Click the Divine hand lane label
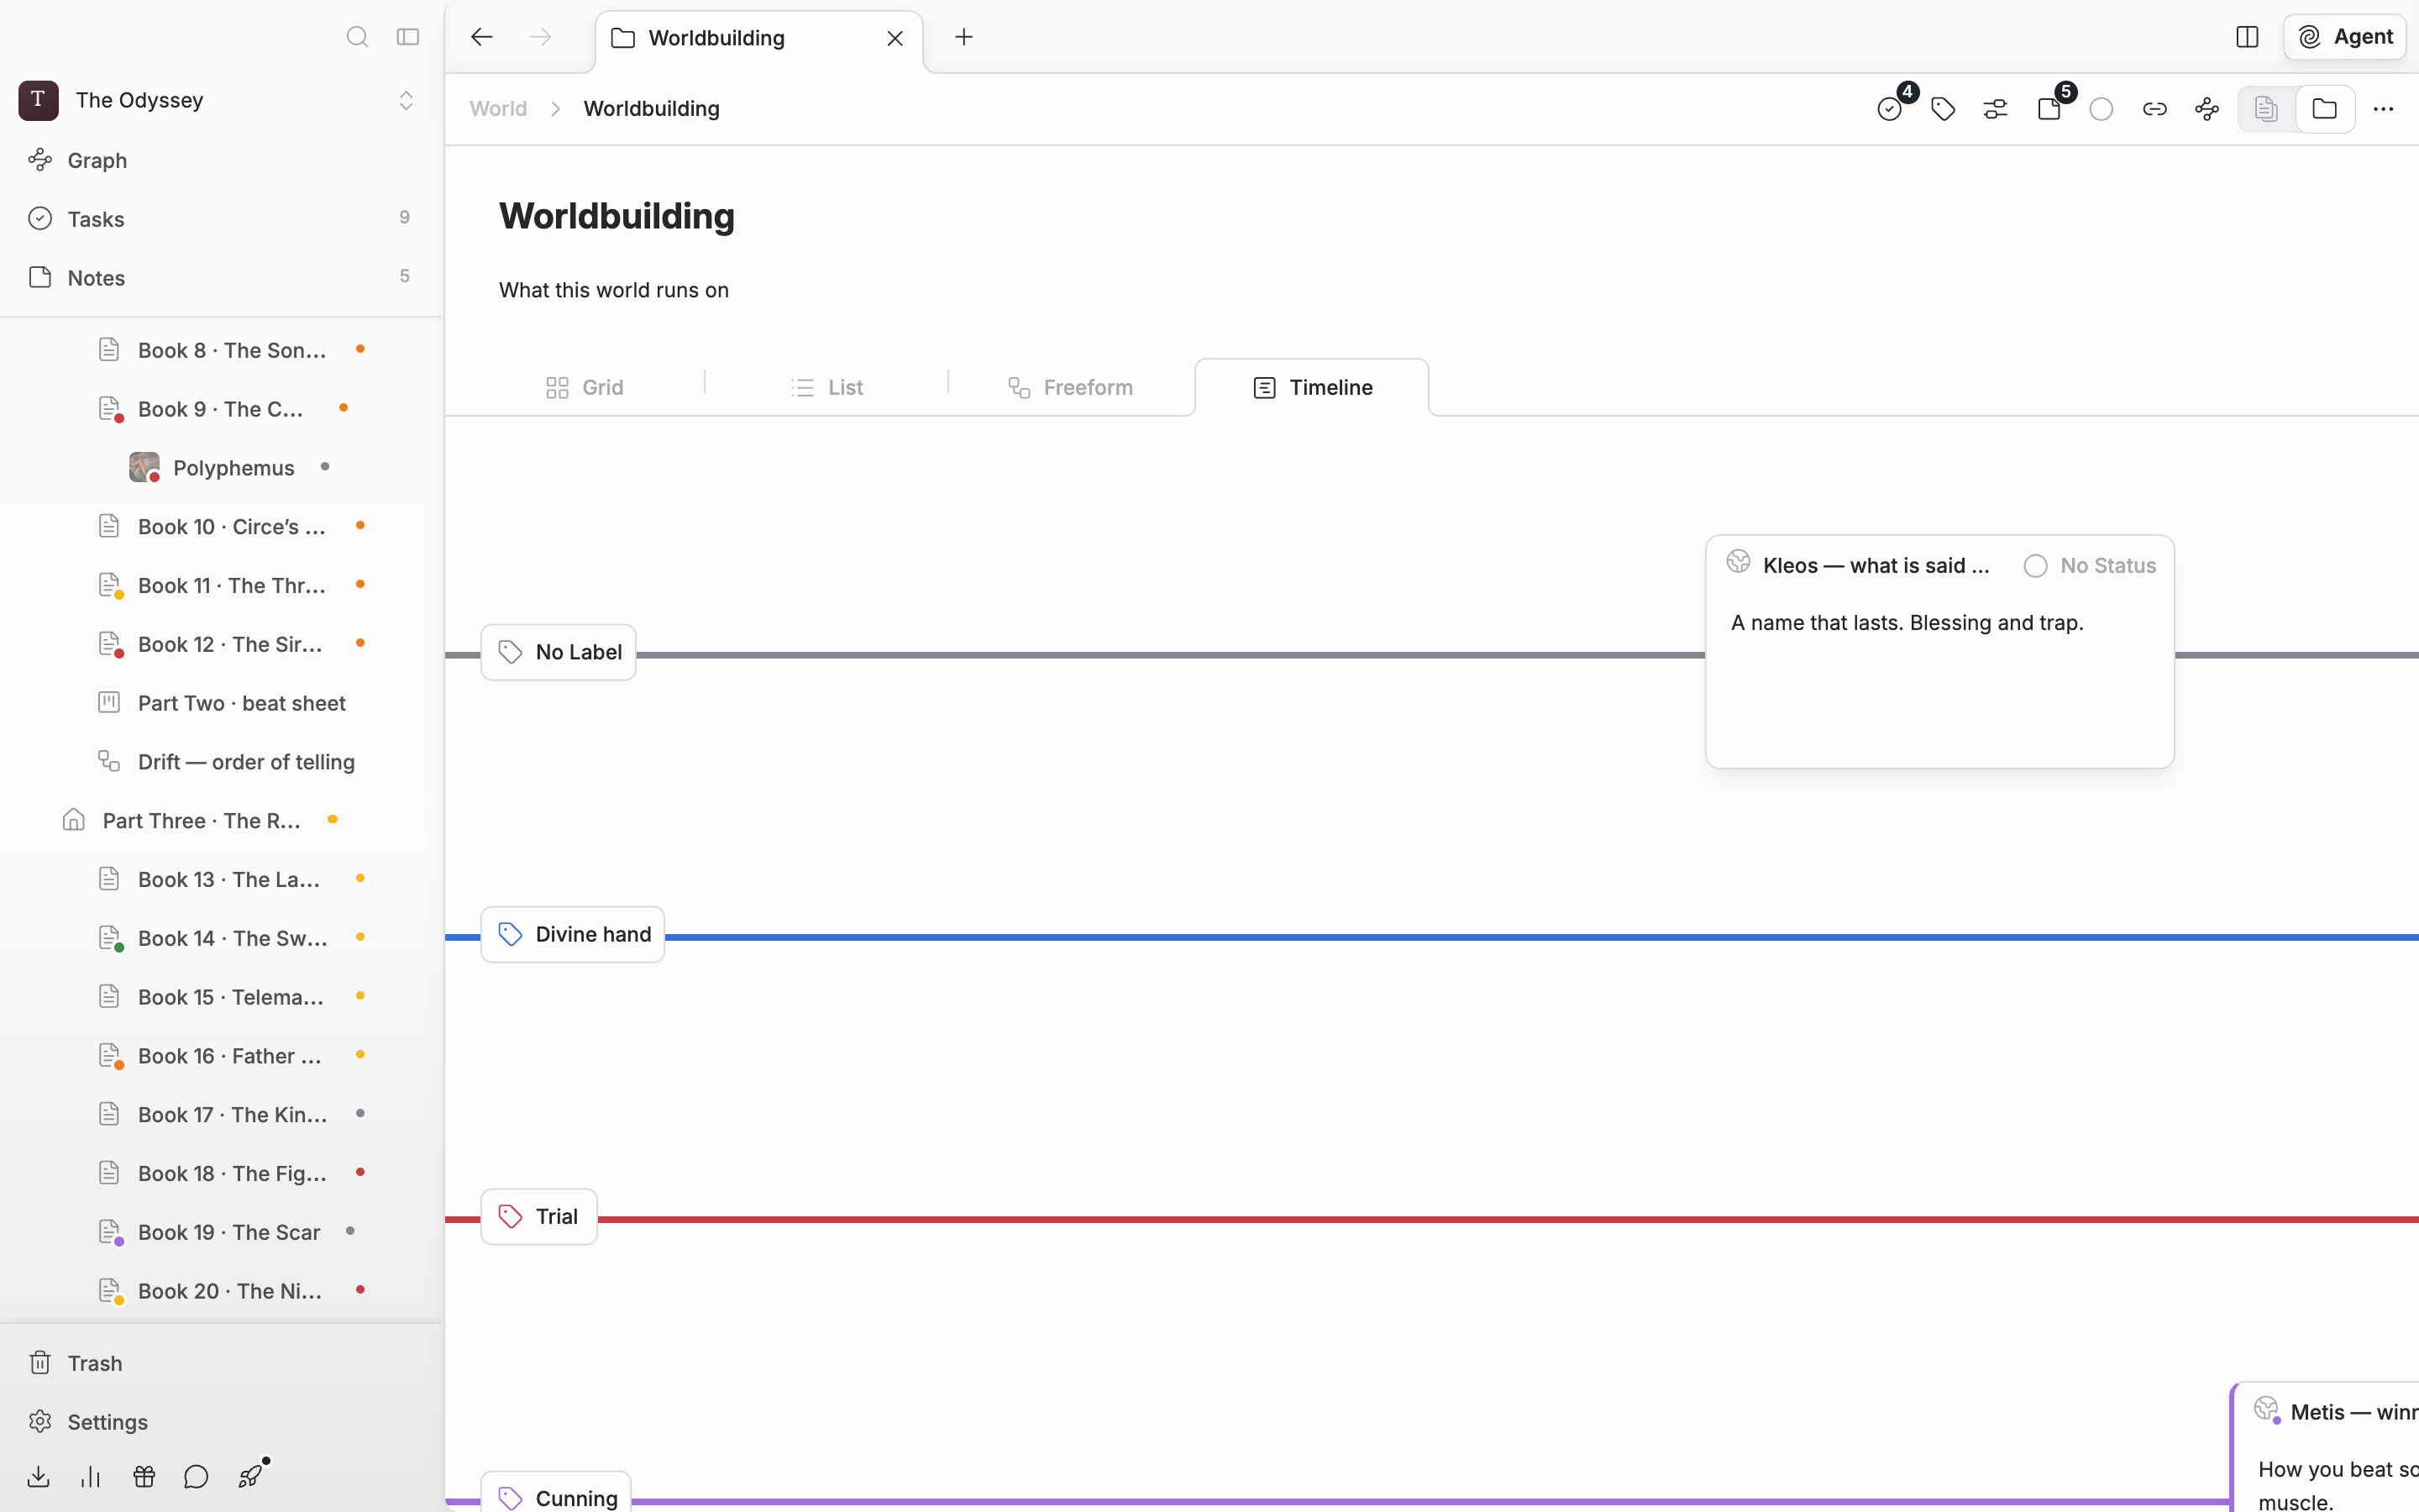This screenshot has height=1512, width=2419. click(x=573, y=934)
